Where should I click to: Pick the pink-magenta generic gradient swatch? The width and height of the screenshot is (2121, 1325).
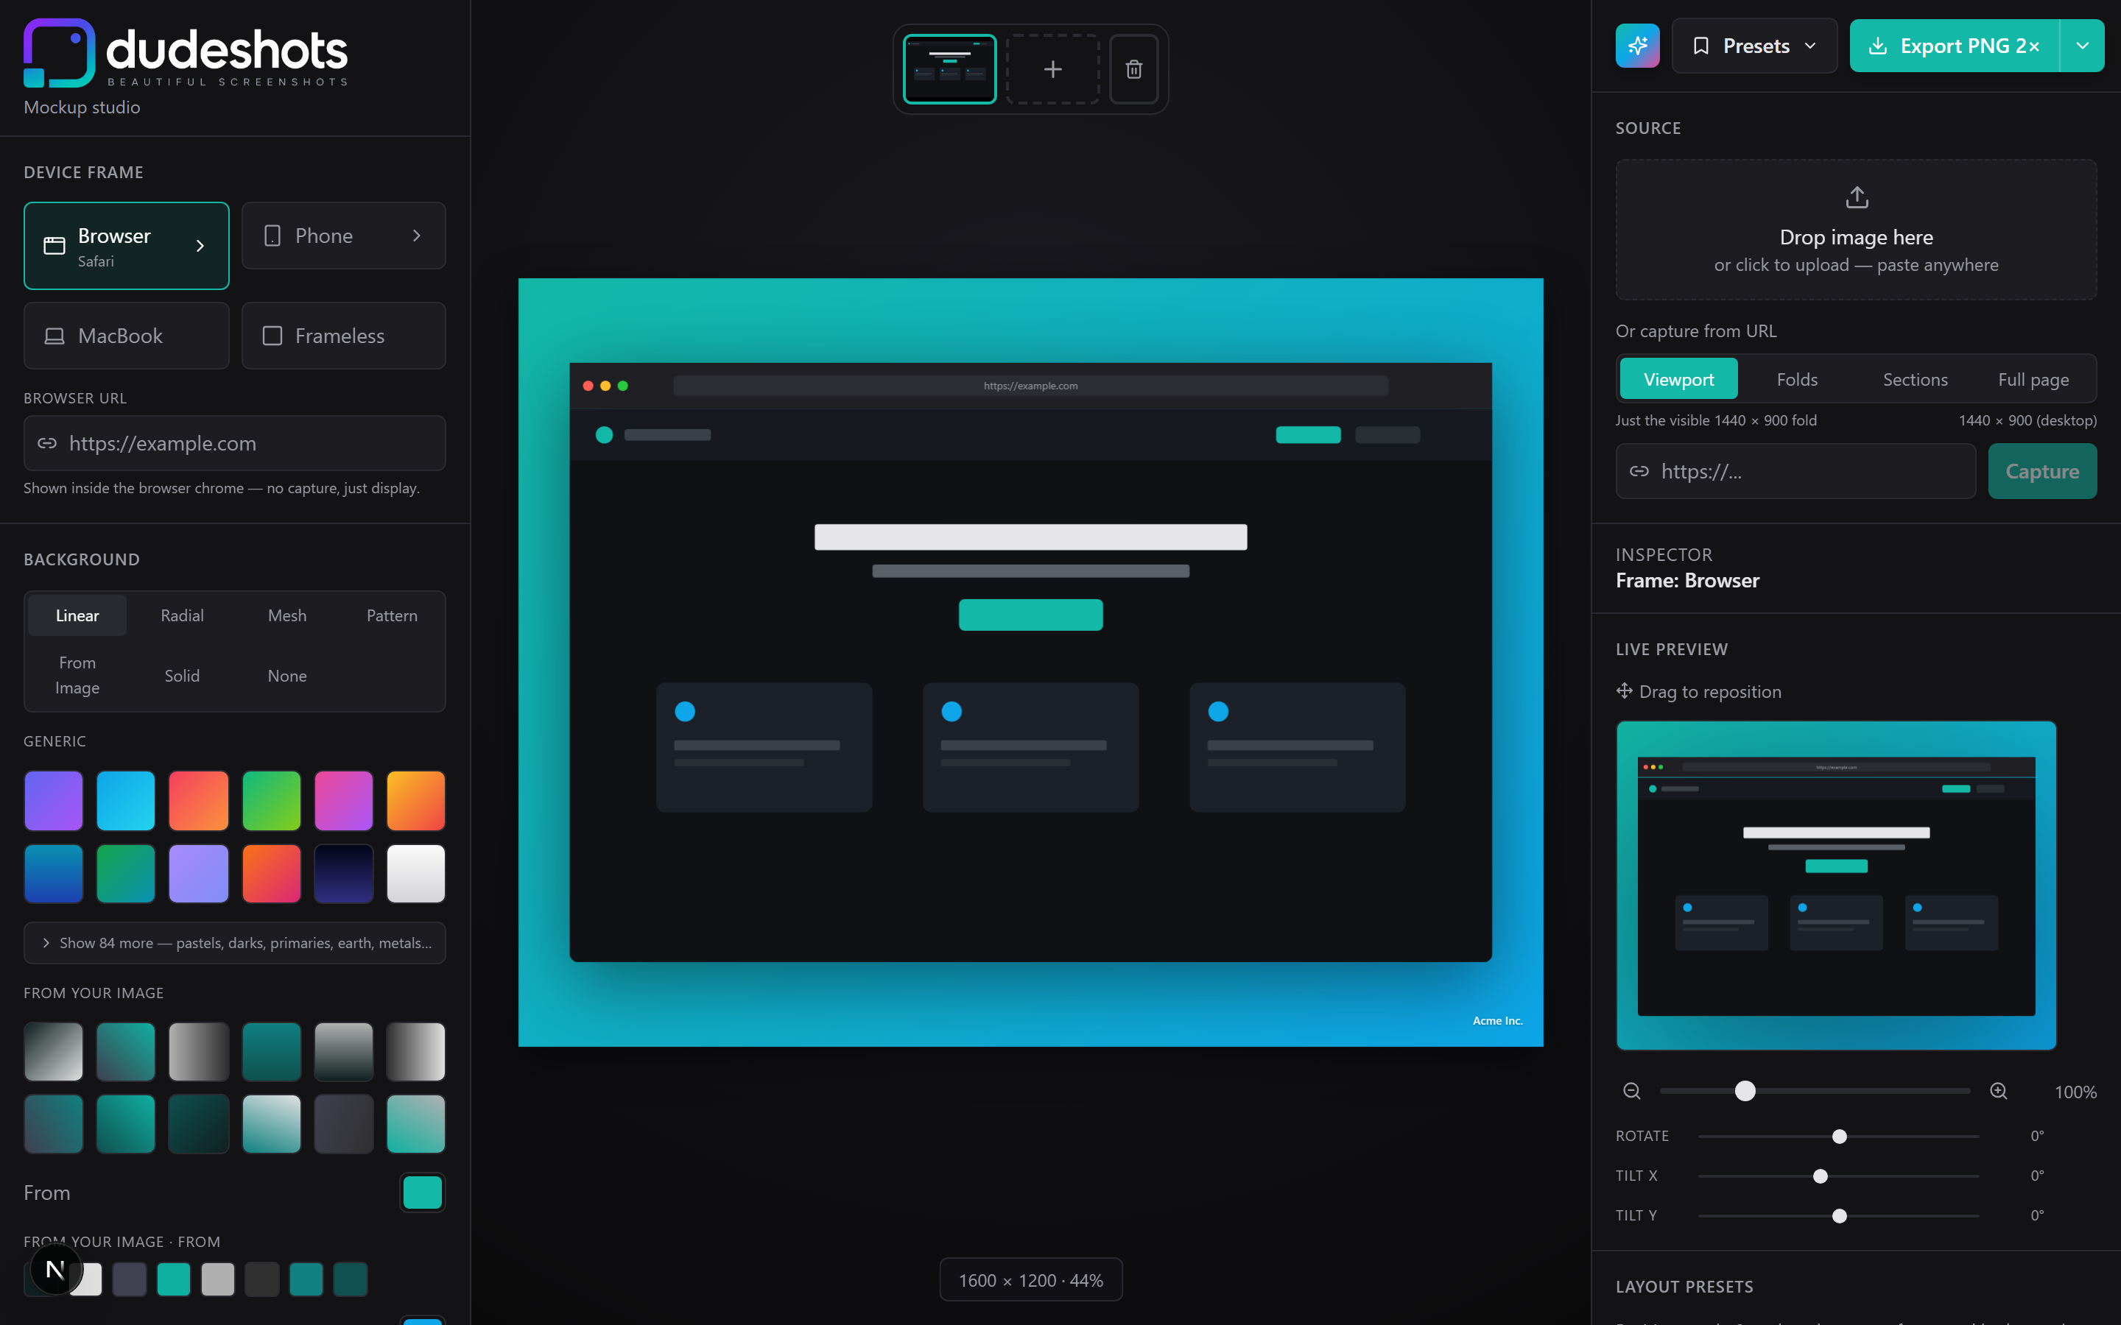344,800
